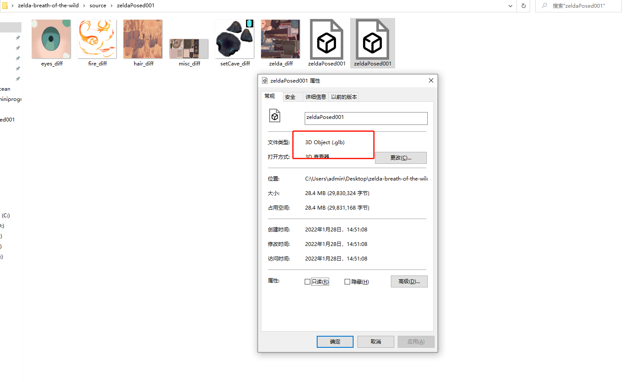Cancel the dialog with 取消

[376, 342]
